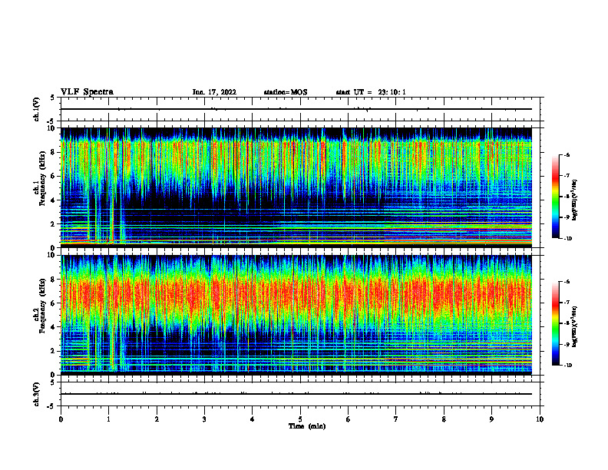Click the "5" tick on ch.3(V) axis
Screen dimensions: 608x470
click(x=52, y=382)
